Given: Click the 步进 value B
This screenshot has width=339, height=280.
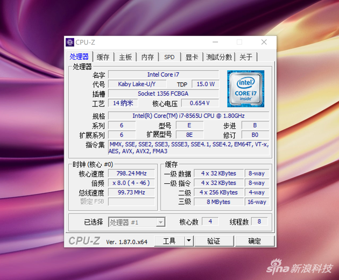Looking at the screenshot, I should tap(256, 125).
